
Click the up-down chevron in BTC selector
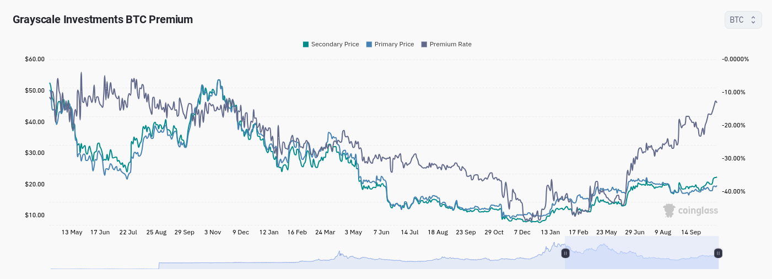point(753,20)
